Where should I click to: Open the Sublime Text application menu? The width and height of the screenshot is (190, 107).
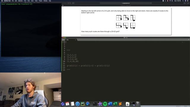7,1
